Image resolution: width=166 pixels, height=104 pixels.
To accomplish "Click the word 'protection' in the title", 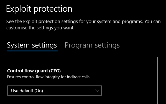I will pyautogui.click(x=53, y=9).
